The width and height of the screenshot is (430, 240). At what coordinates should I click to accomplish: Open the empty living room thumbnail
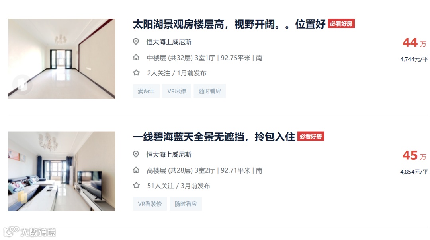62,58
